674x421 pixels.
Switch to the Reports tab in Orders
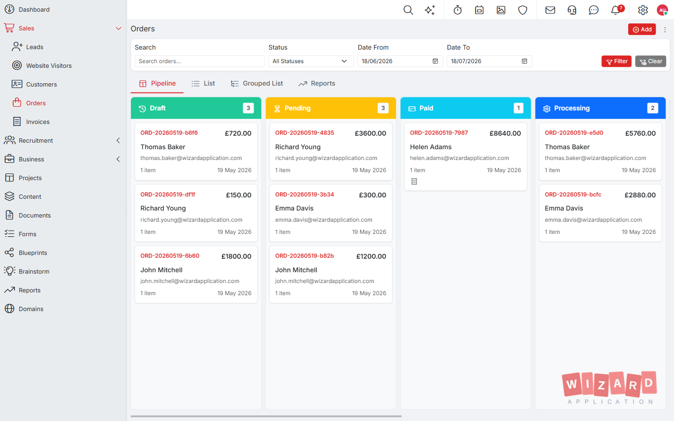click(317, 84)
